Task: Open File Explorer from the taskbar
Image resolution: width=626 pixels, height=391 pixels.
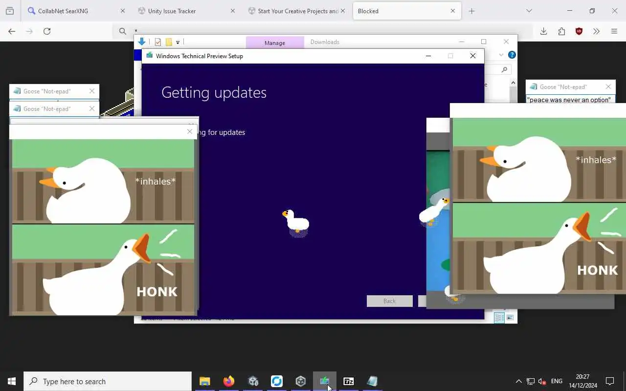Action: click(x=204, y=381)
